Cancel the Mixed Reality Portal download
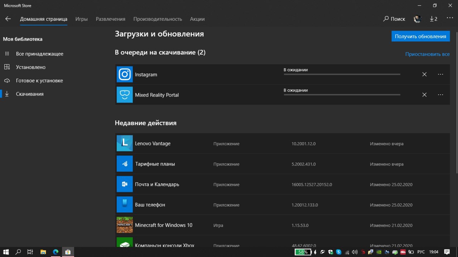Viewport: 458px width, 257px height. point(424,95)
